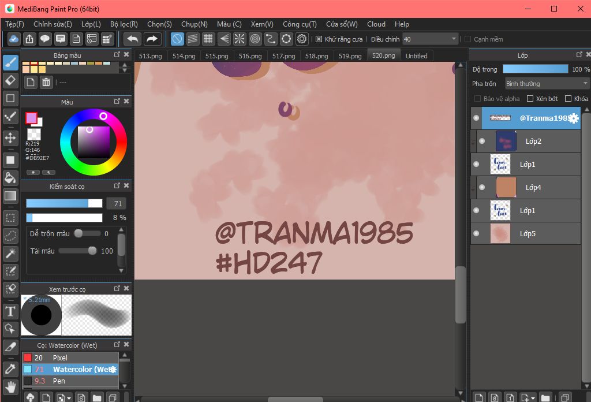Pop out the Xem trước cọ panel
Screen dimensions: 591x402
117,288
